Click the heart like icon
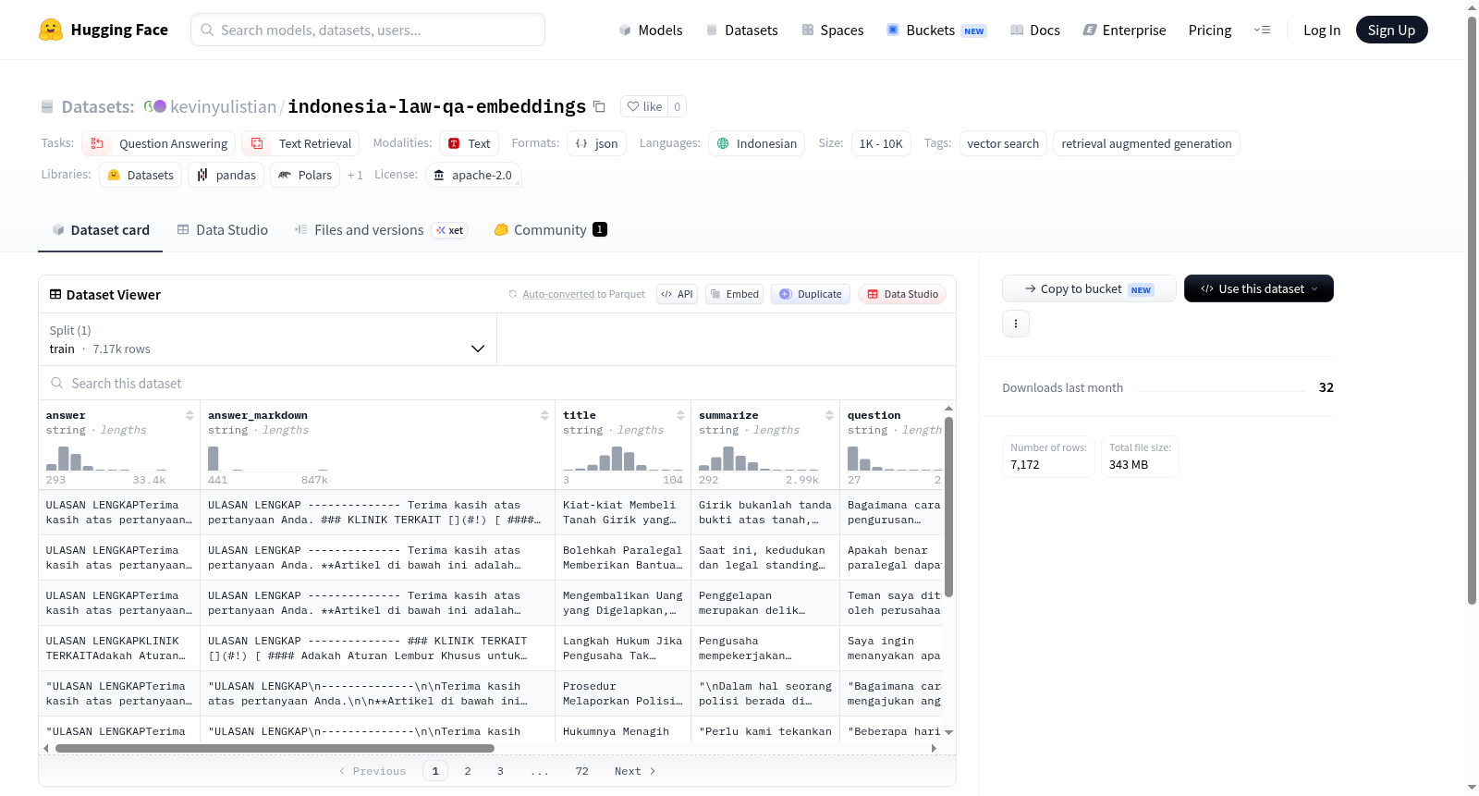This screenshot has width=1479, height=796. tap(633, 106)
